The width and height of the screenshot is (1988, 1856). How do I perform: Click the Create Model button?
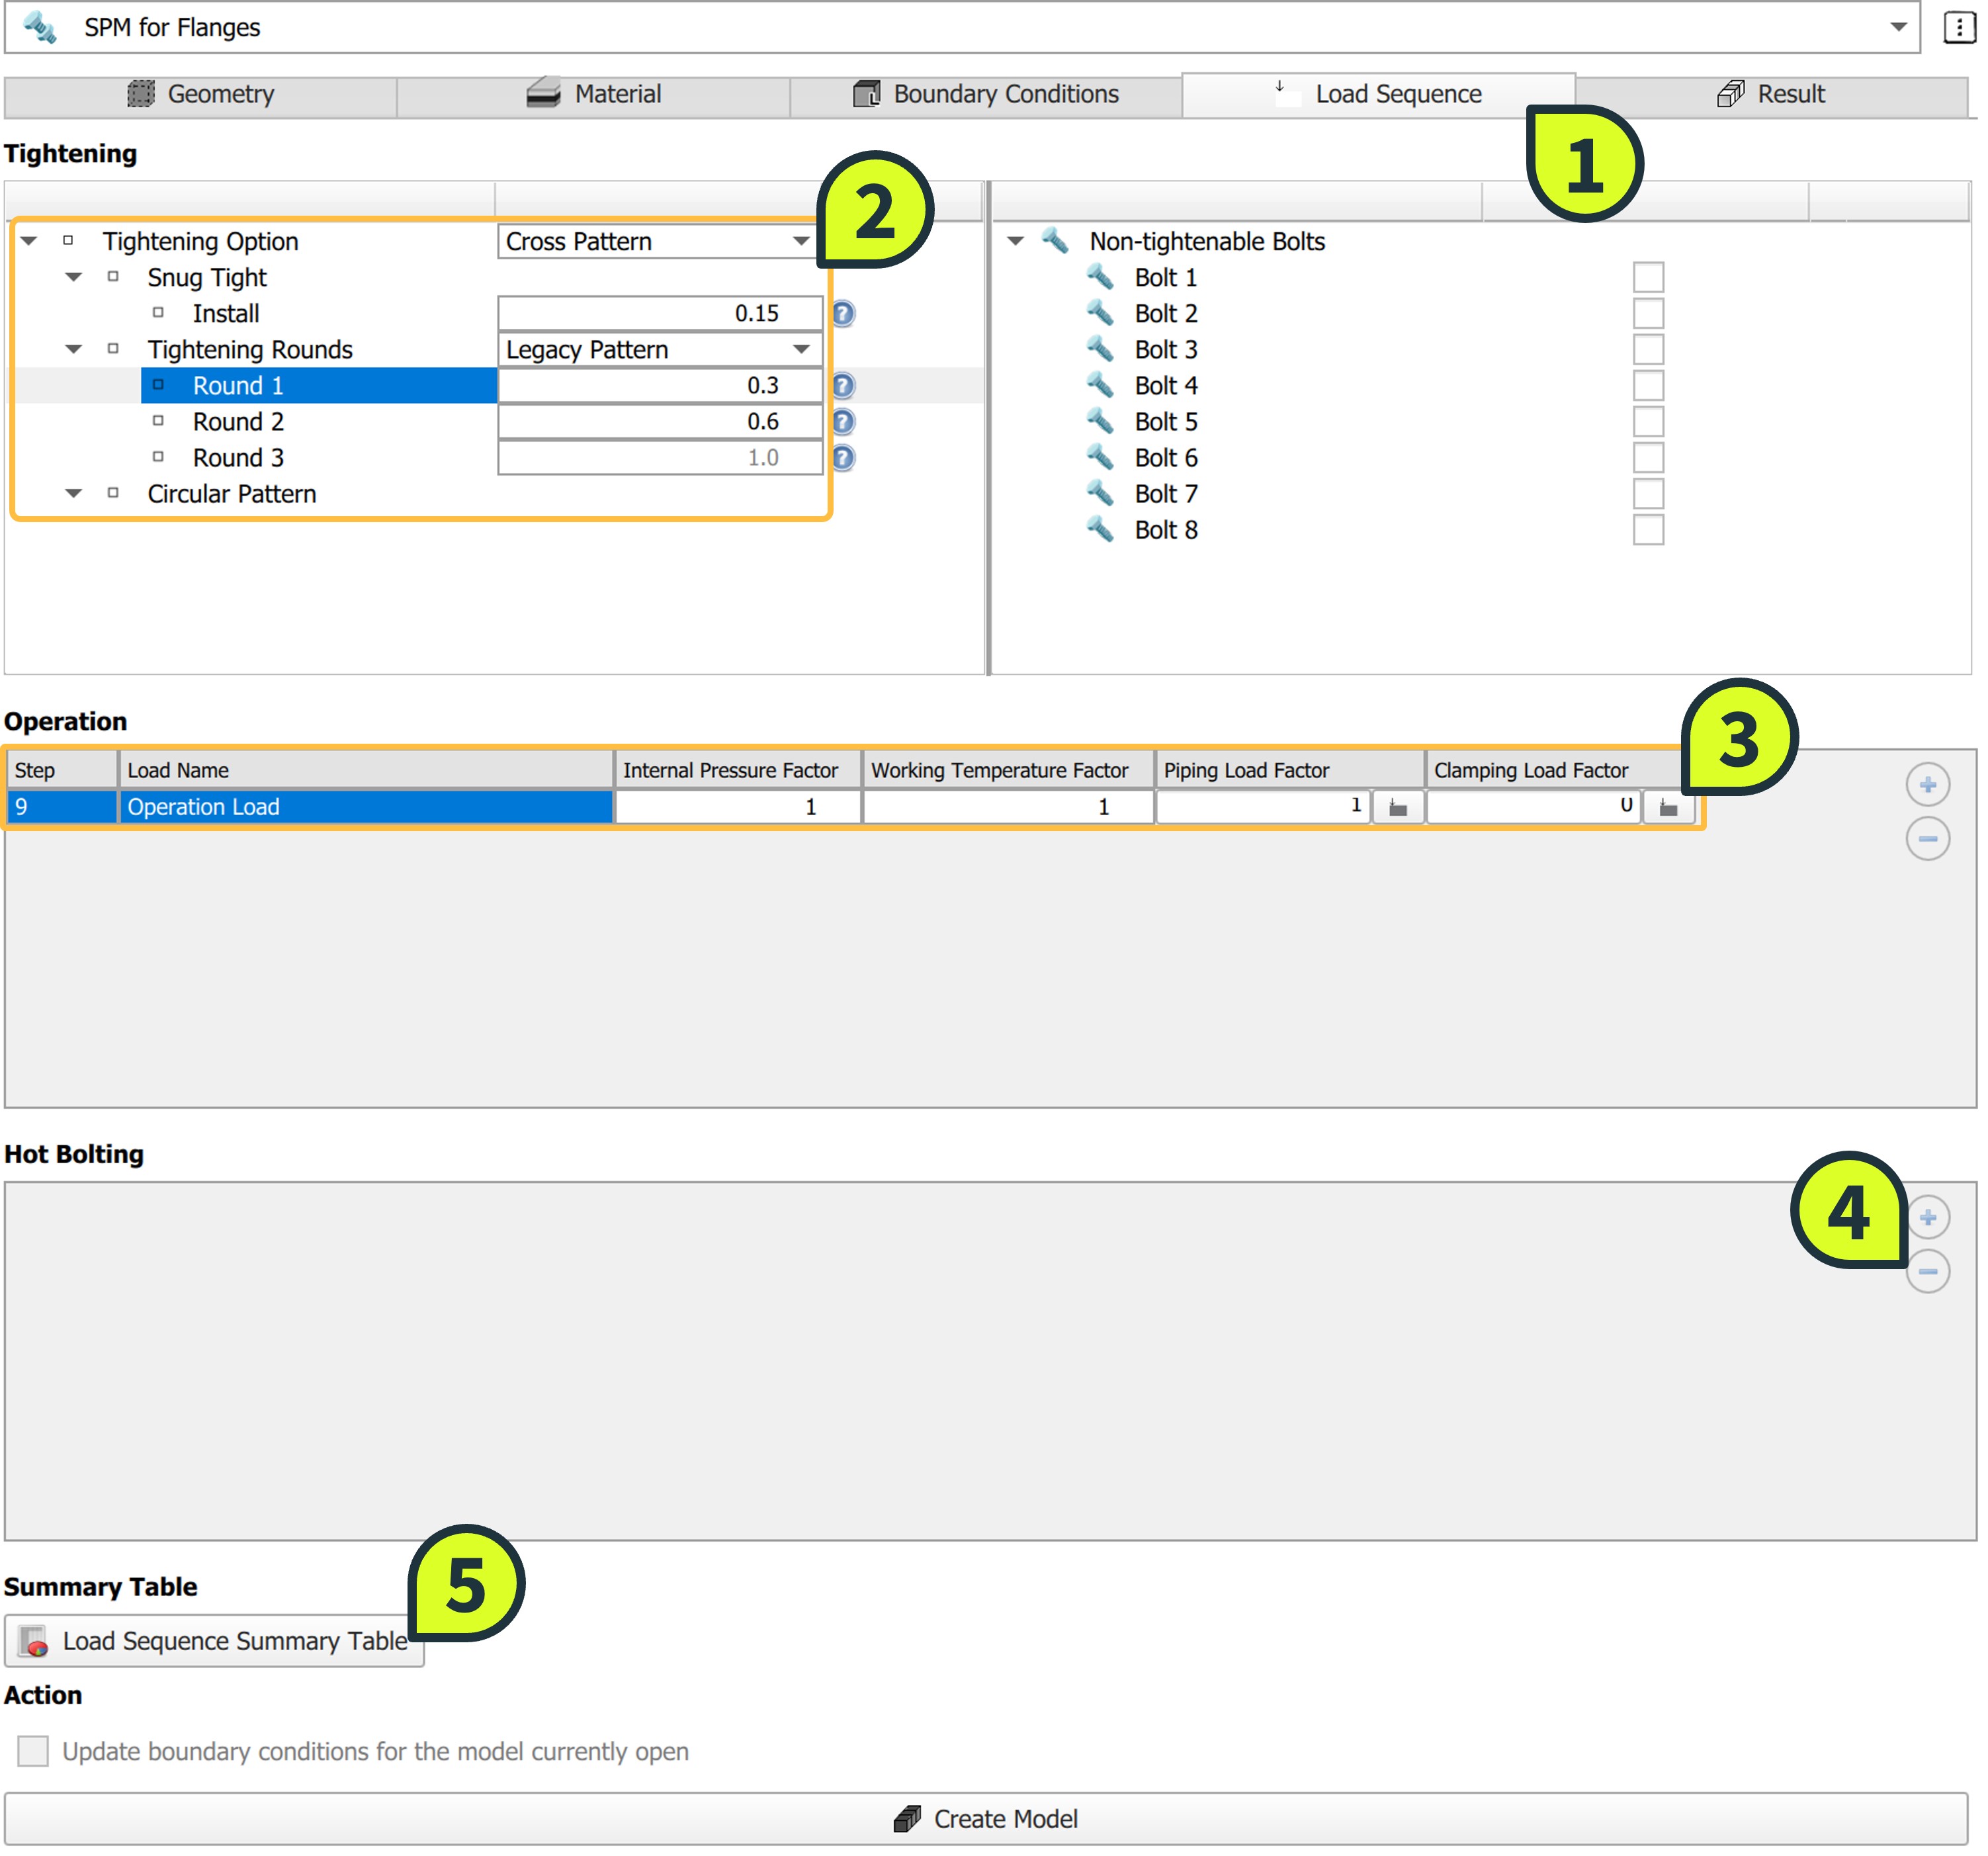click(985, 1819)
